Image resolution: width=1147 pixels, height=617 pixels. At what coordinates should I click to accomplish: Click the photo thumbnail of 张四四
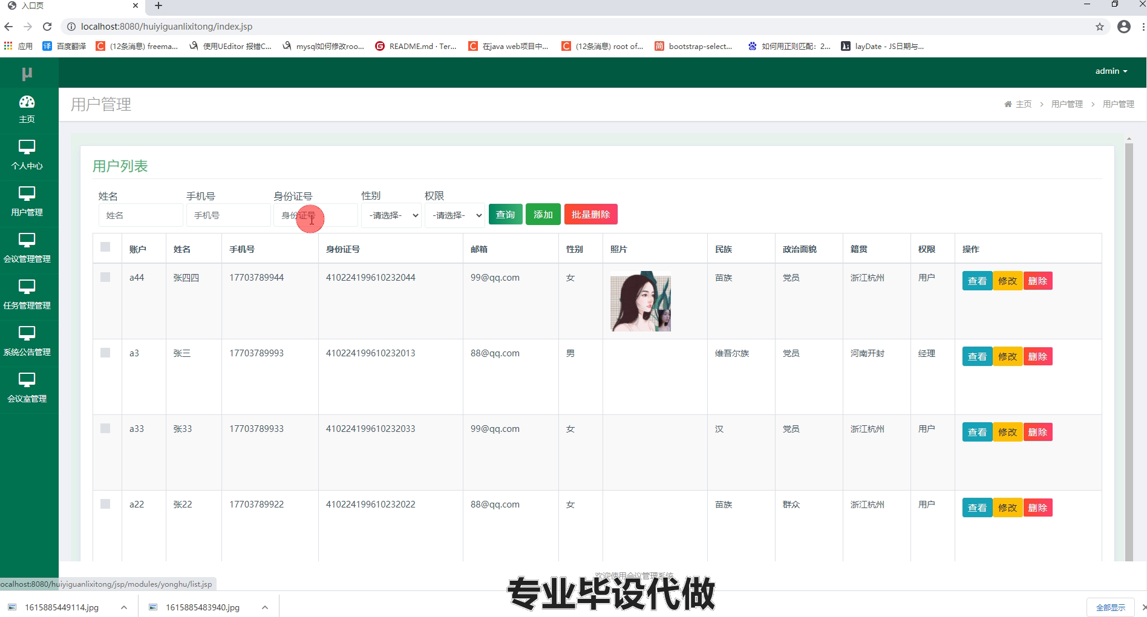641,301
